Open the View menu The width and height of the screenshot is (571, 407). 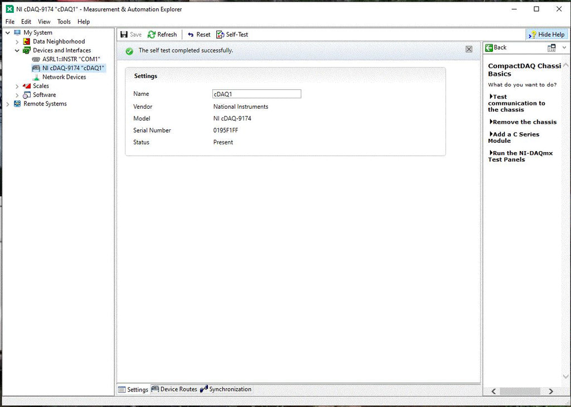(44, 22)
